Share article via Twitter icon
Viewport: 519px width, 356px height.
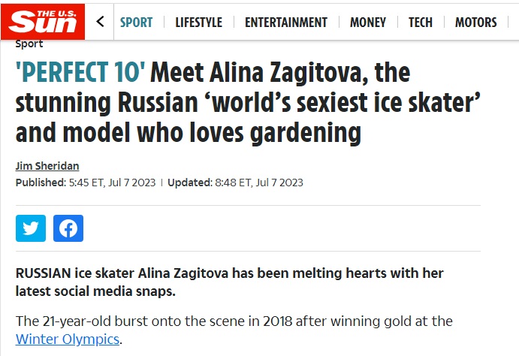click(31, 228)
